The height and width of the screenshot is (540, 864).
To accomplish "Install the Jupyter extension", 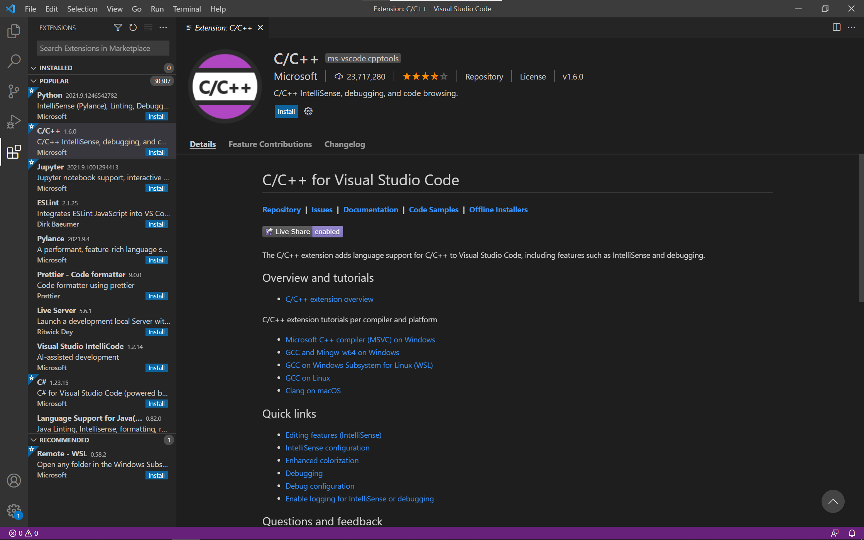I will click(156, 188).
